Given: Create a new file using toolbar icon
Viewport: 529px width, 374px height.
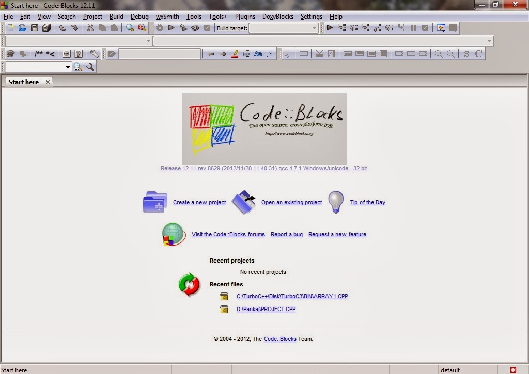Looking at the screenshot, I should pyautogui.click(x=11, y=28).
